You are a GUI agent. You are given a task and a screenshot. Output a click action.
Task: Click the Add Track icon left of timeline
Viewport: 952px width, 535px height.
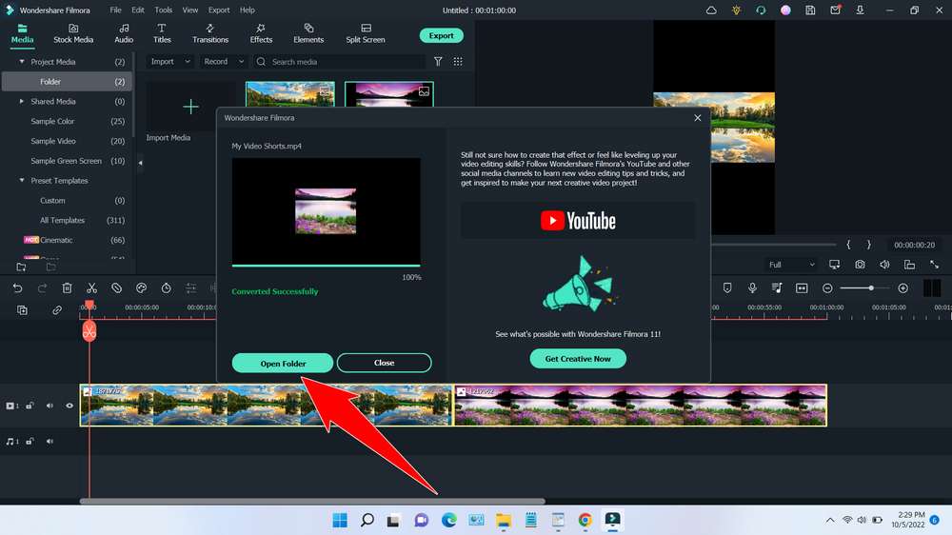click(23, 310)
